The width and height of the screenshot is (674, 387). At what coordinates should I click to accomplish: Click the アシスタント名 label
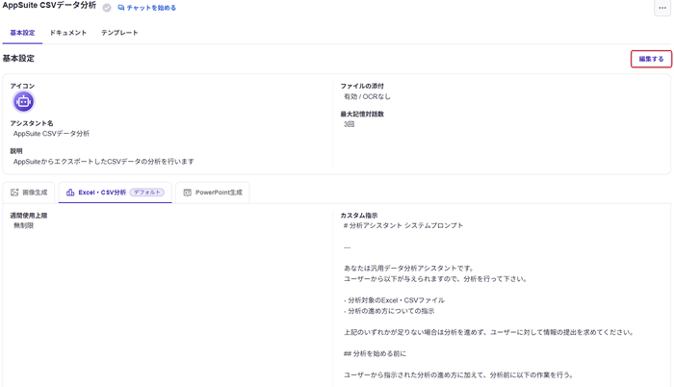[x=32, y=123]
